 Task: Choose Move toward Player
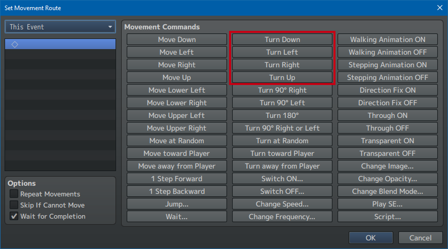176,153
